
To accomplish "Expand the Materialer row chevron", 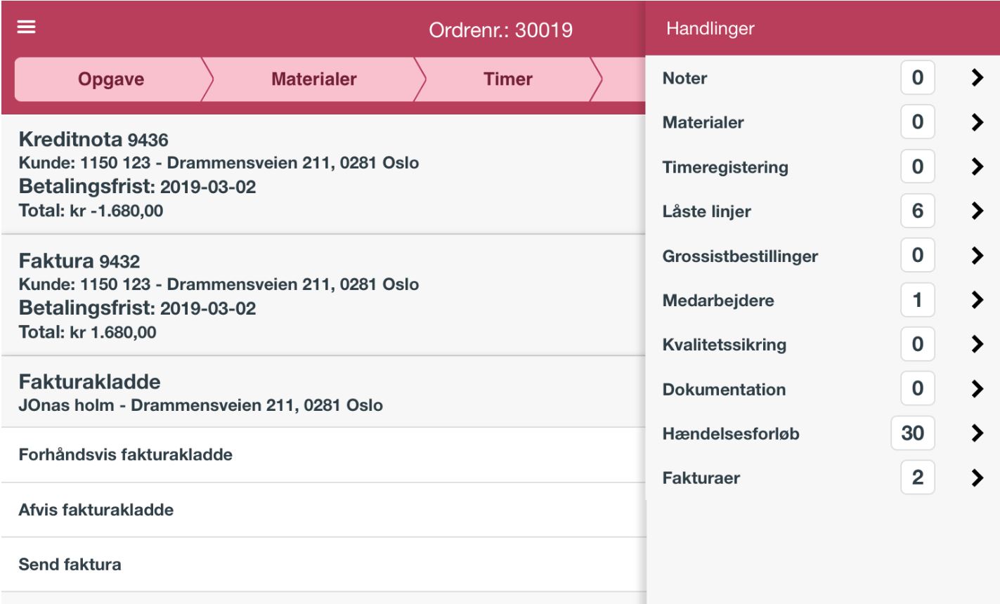I will click(x=976, y=122).
